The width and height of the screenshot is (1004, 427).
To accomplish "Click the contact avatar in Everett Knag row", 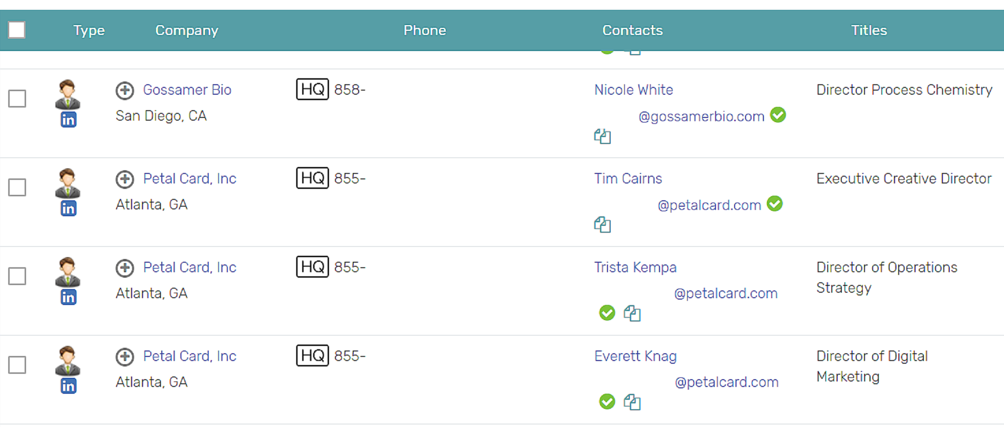I will tap(68, 361).
